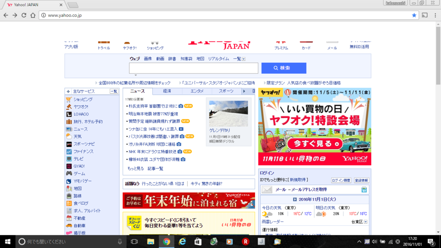441x248 pixels.
Task: Click the mail envelope icon in login panel
Action: point(267,190)
